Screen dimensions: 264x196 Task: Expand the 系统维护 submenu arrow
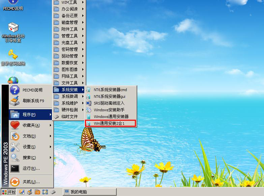point(83,103)
